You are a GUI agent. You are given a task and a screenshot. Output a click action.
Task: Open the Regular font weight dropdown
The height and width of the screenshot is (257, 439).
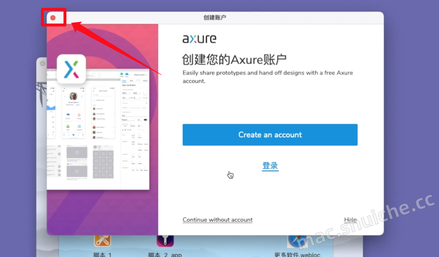click(x=128, y=120)
